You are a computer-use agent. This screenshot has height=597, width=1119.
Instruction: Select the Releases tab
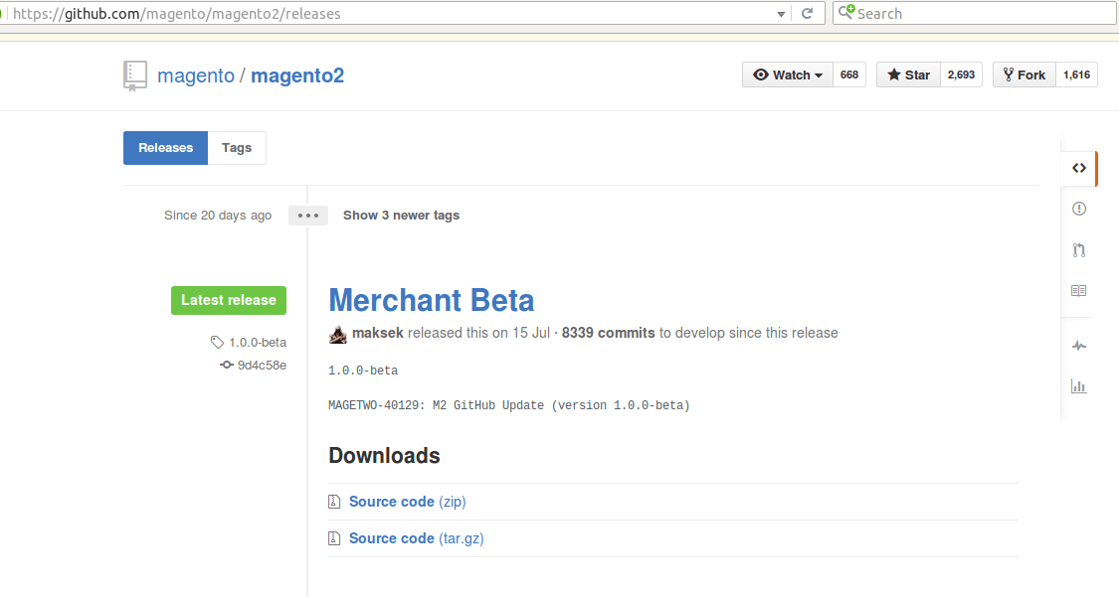pos(165,147)
